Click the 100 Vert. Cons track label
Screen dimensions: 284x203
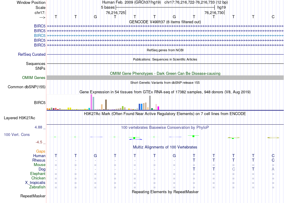tap(17, 134)
